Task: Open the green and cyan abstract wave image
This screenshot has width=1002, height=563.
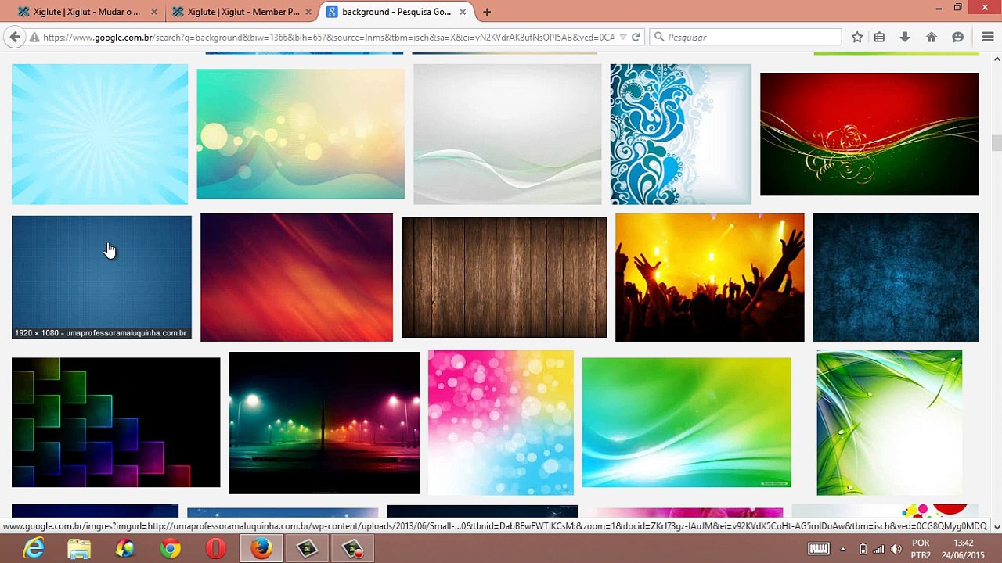Action: (687, 422)
